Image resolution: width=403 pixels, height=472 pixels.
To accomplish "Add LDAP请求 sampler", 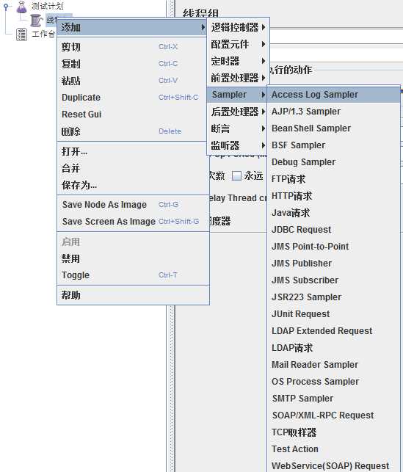I will [x=333, y=348].
